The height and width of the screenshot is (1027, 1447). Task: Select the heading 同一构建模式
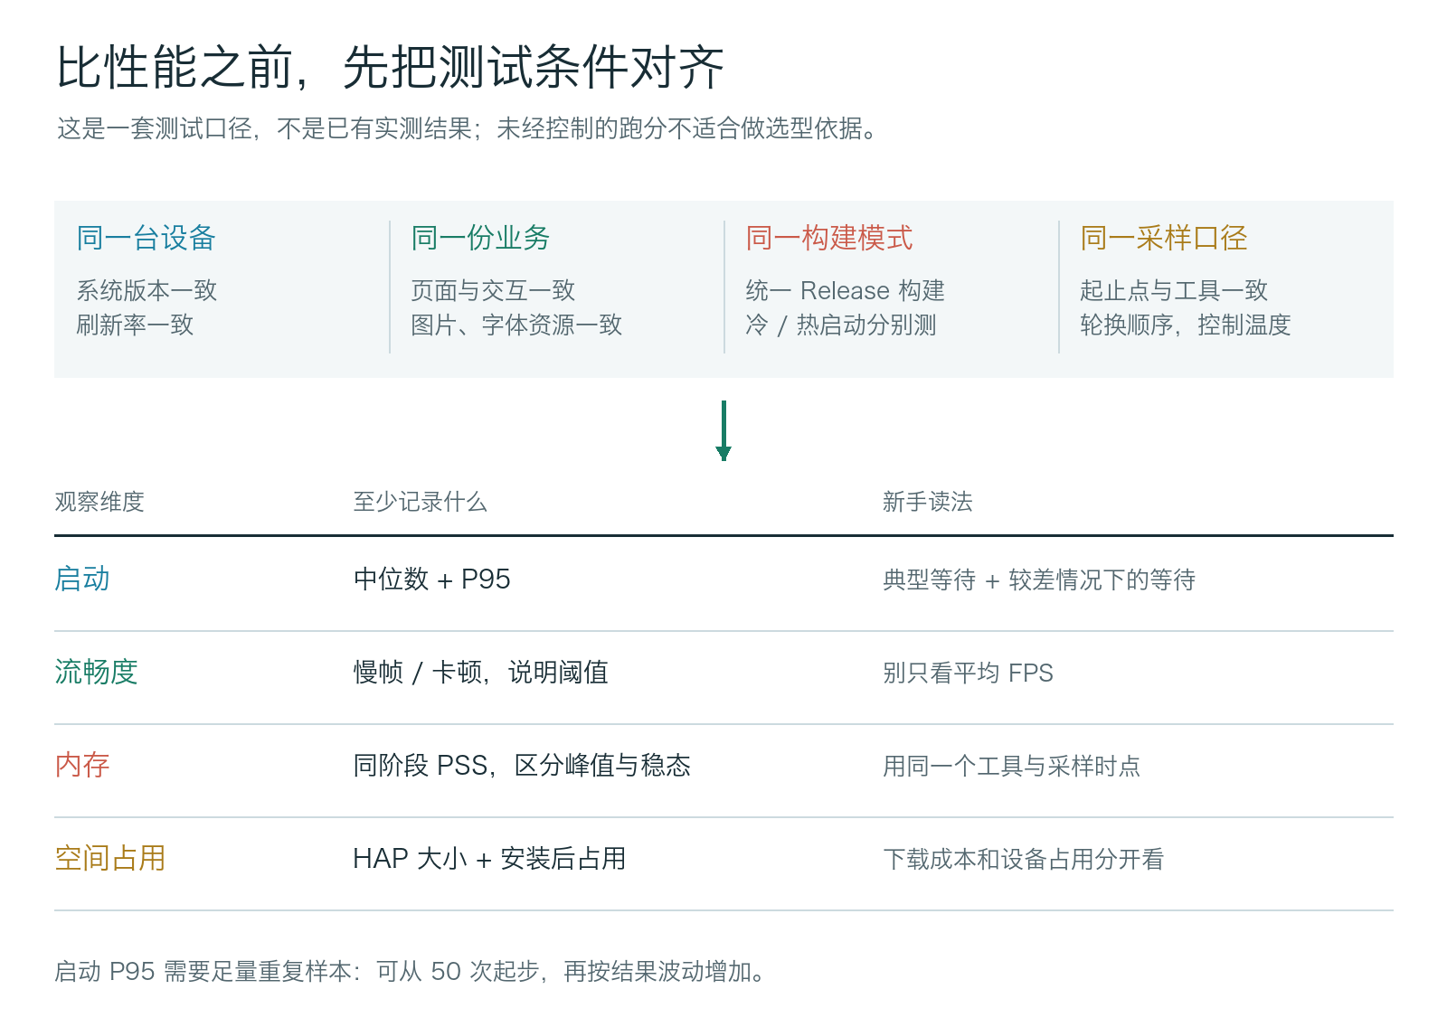point(829,238)
